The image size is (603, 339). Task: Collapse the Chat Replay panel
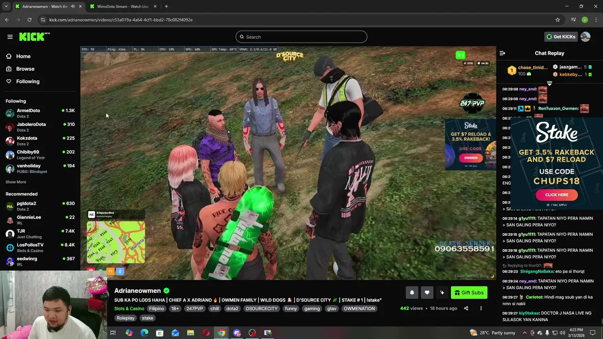point(502,53)
